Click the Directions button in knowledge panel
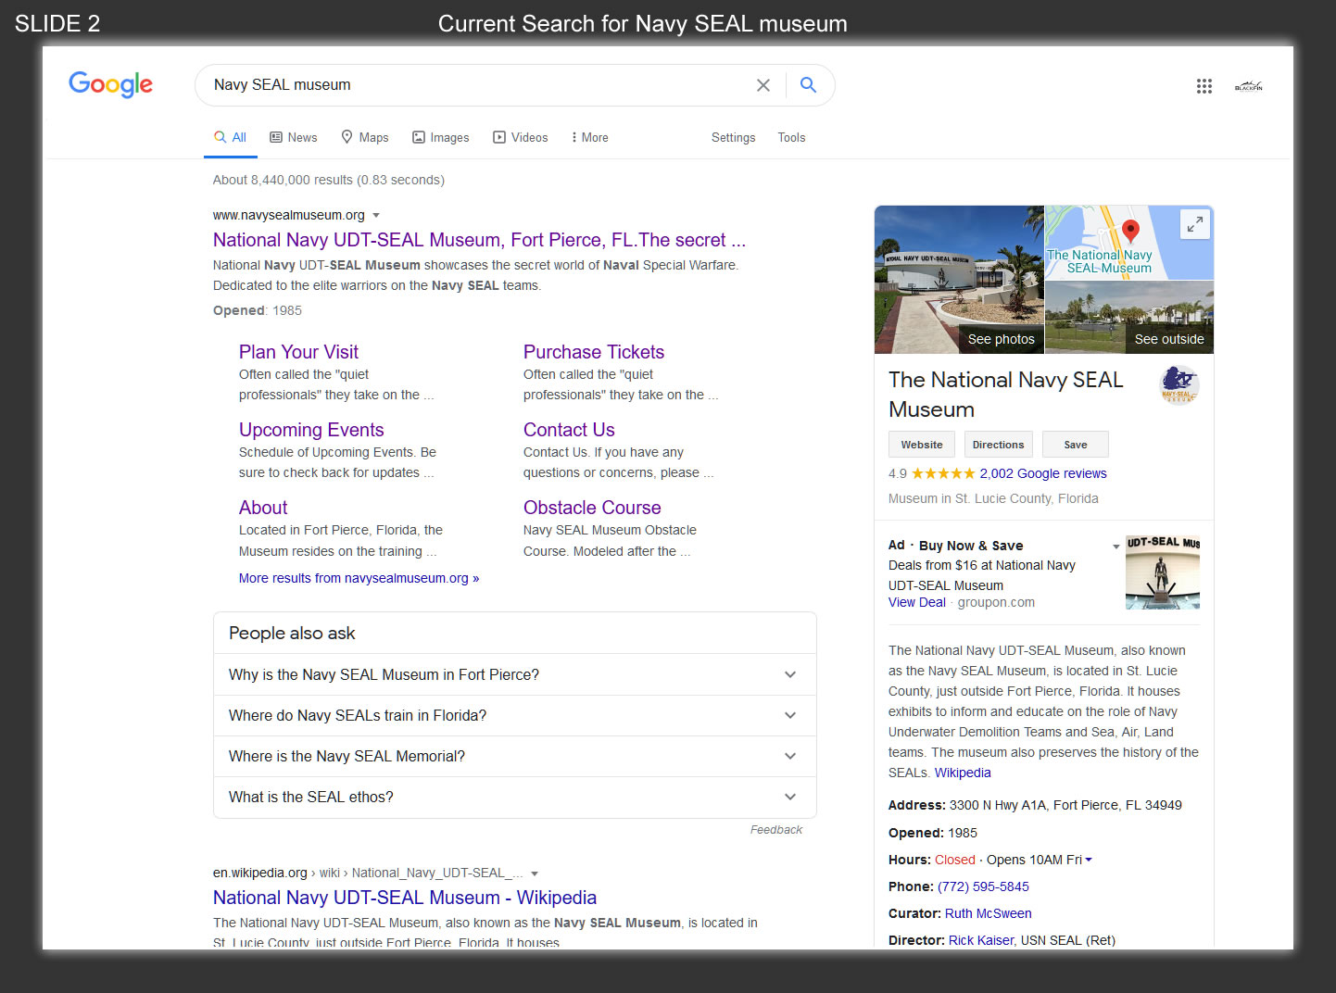The height and width of the screenshot is (993, 1336). (x=998, y=445)
